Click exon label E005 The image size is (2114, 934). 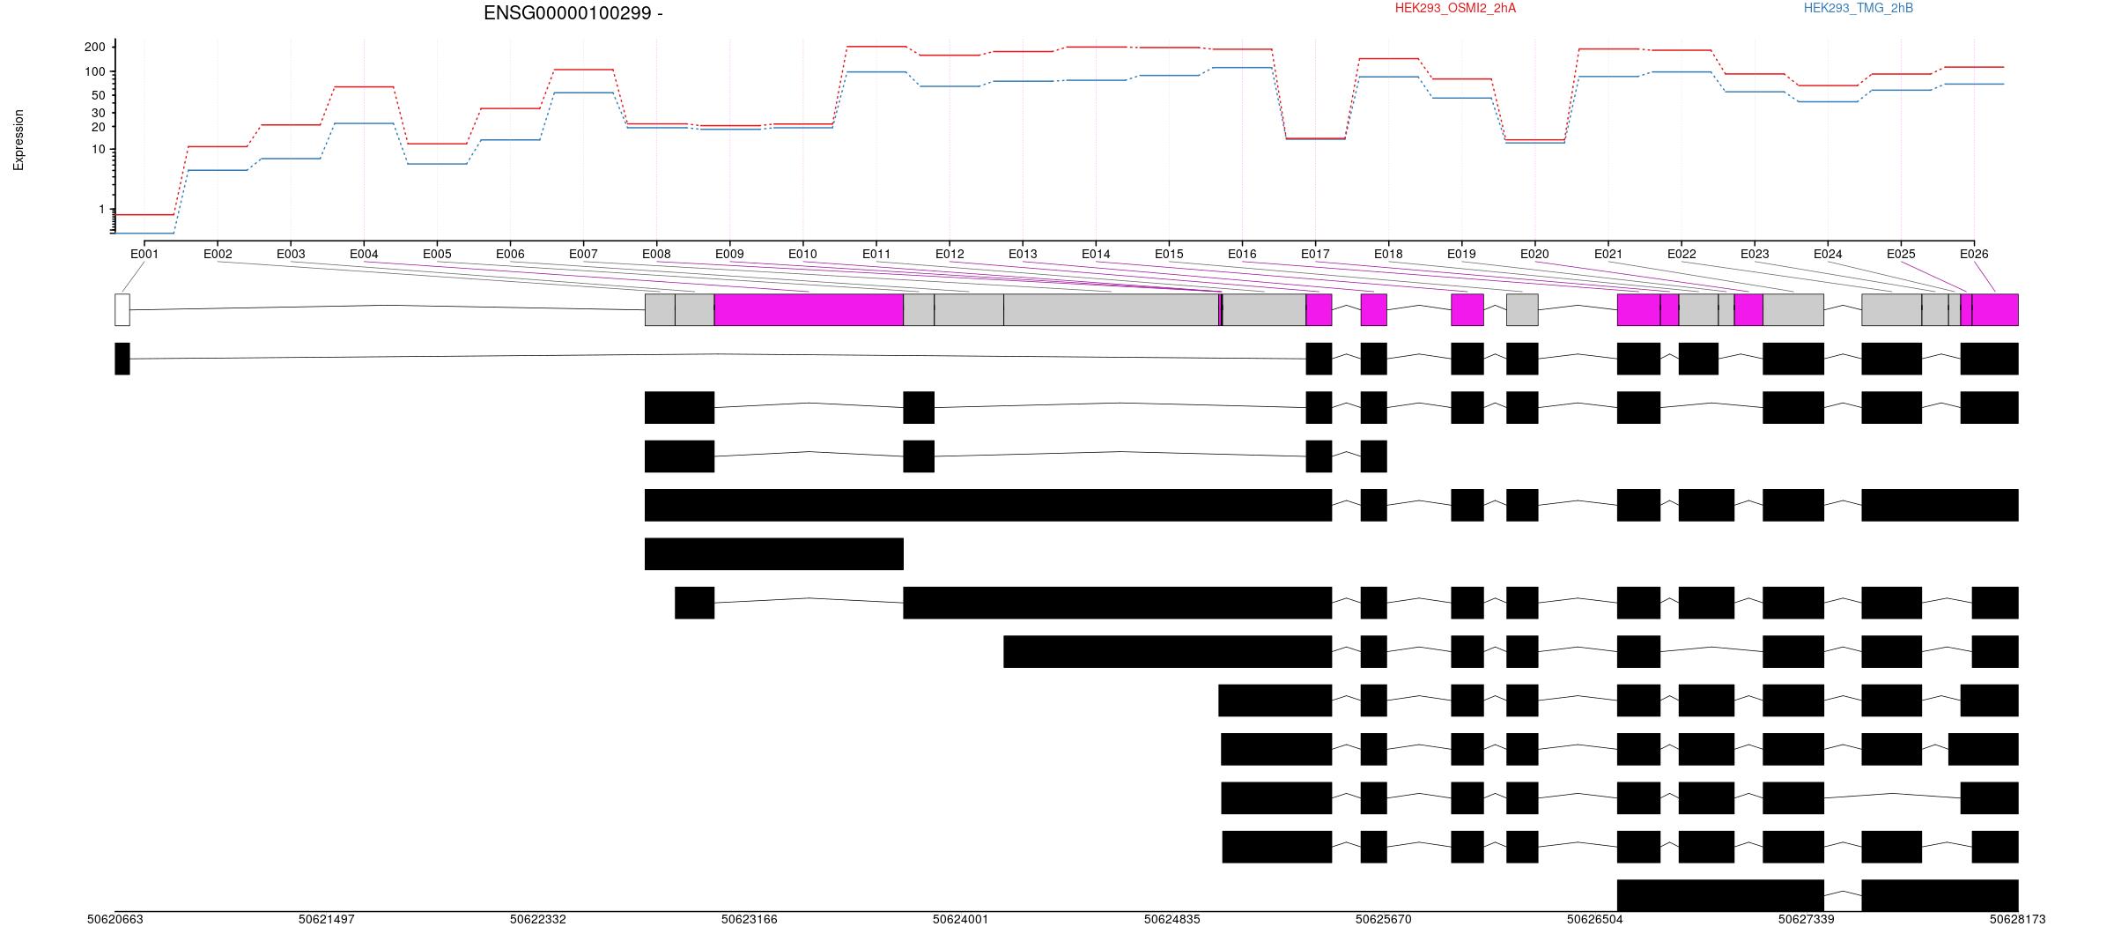[437, 254]
